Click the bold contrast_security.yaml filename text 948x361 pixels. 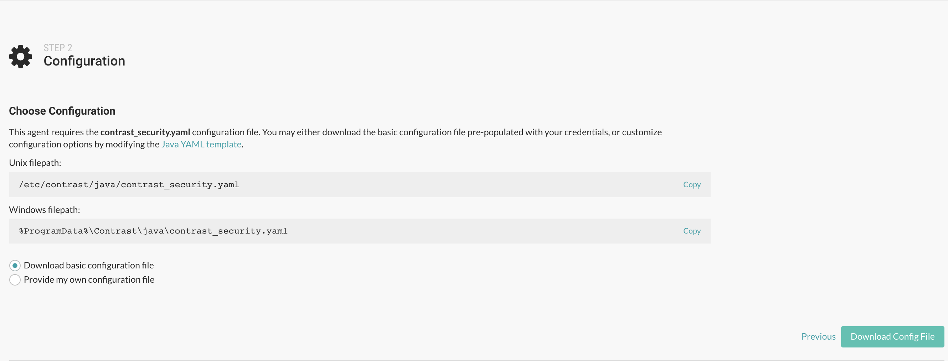[x=145, y=132]
